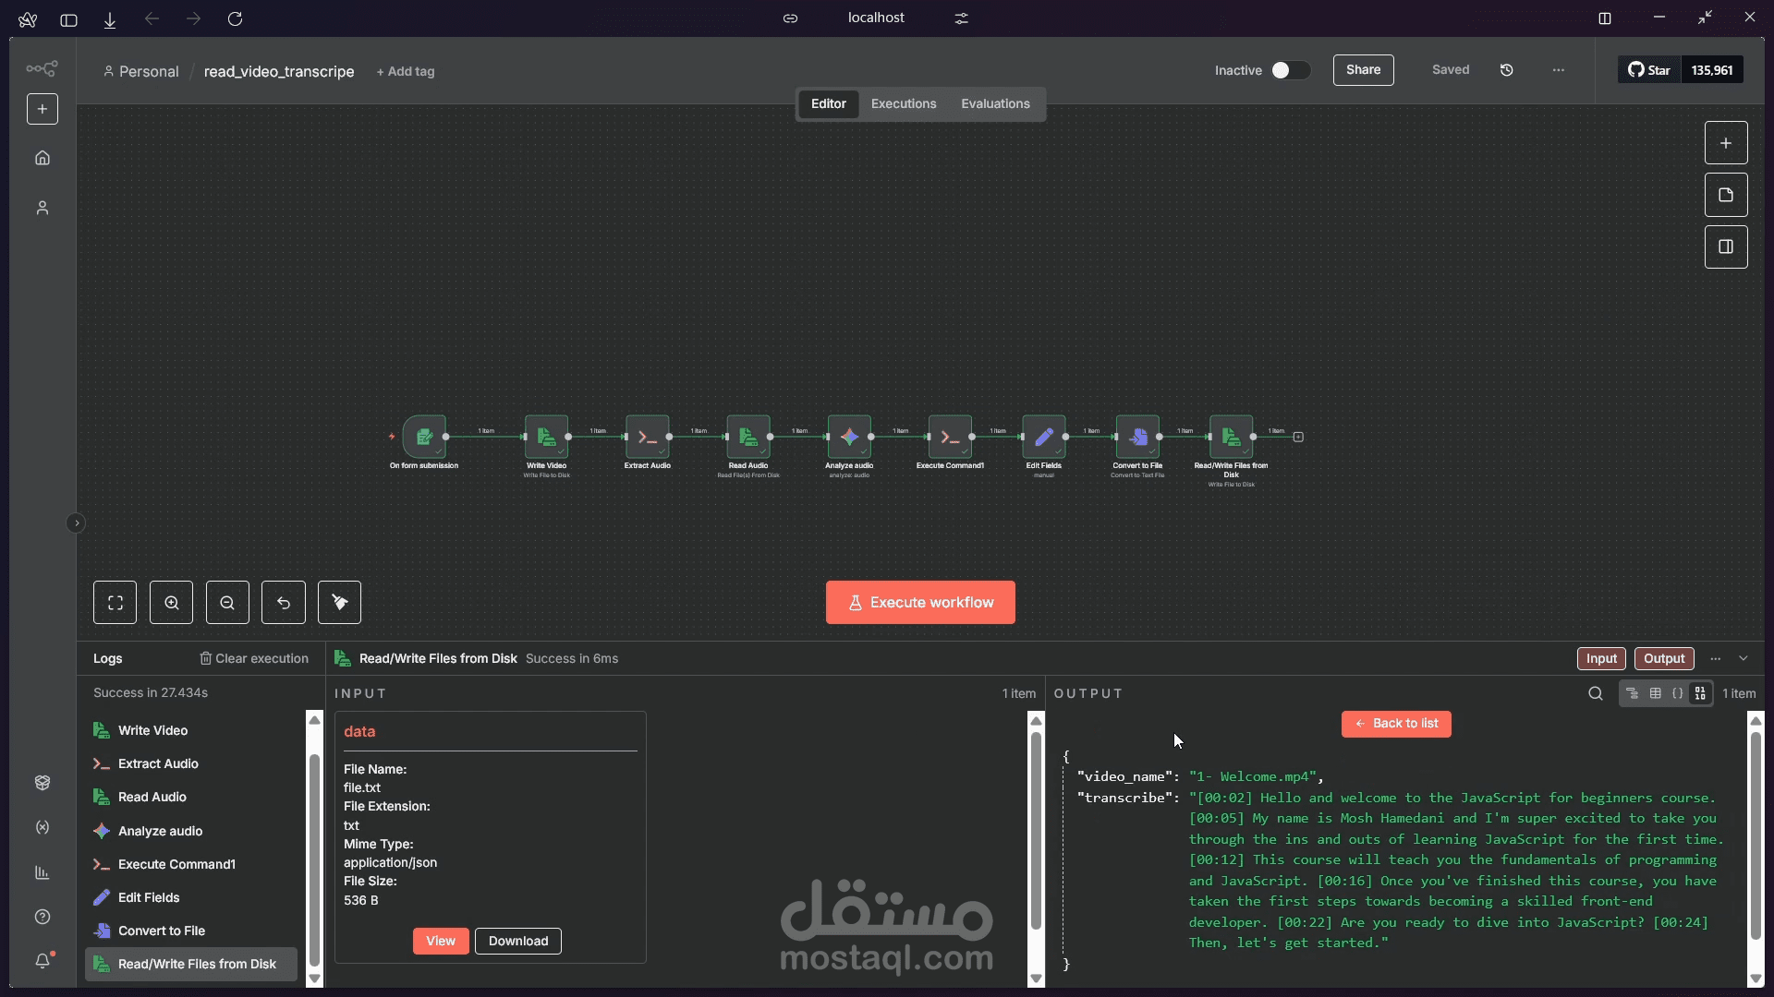Click the zoom in canvas button
The height and width of the screenshot is (997, 1774).
172,603
